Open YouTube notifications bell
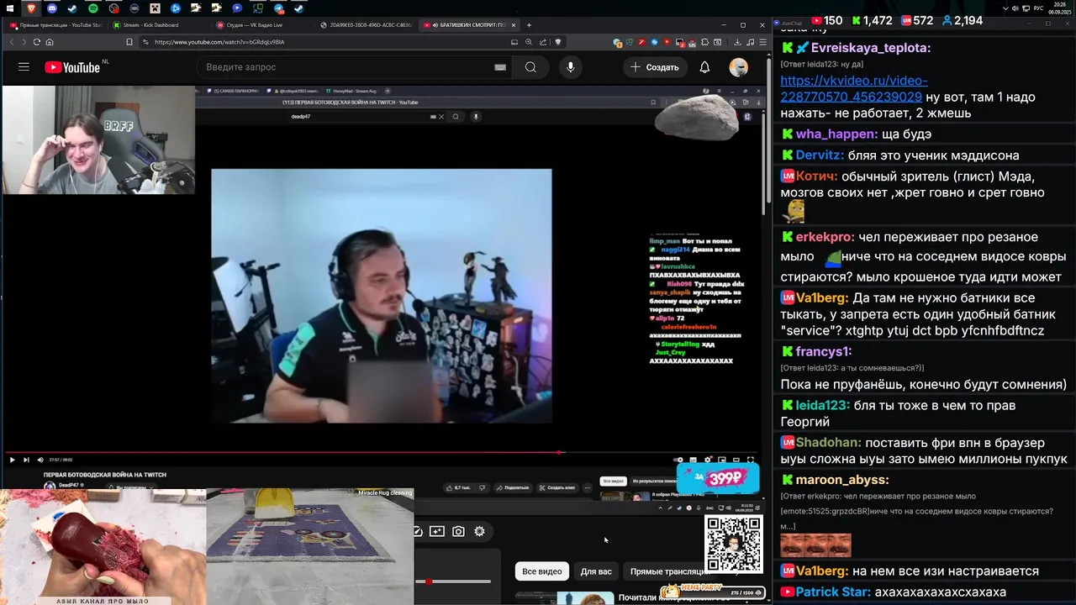Screen dimensions: 1076x605 [x=704, y=67]
